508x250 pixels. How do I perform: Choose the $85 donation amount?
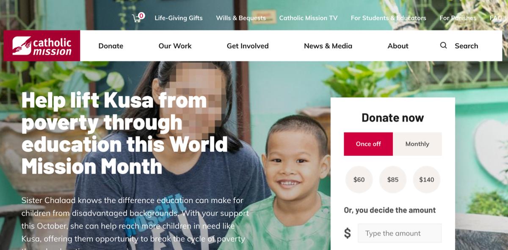[x=393, y=179]
